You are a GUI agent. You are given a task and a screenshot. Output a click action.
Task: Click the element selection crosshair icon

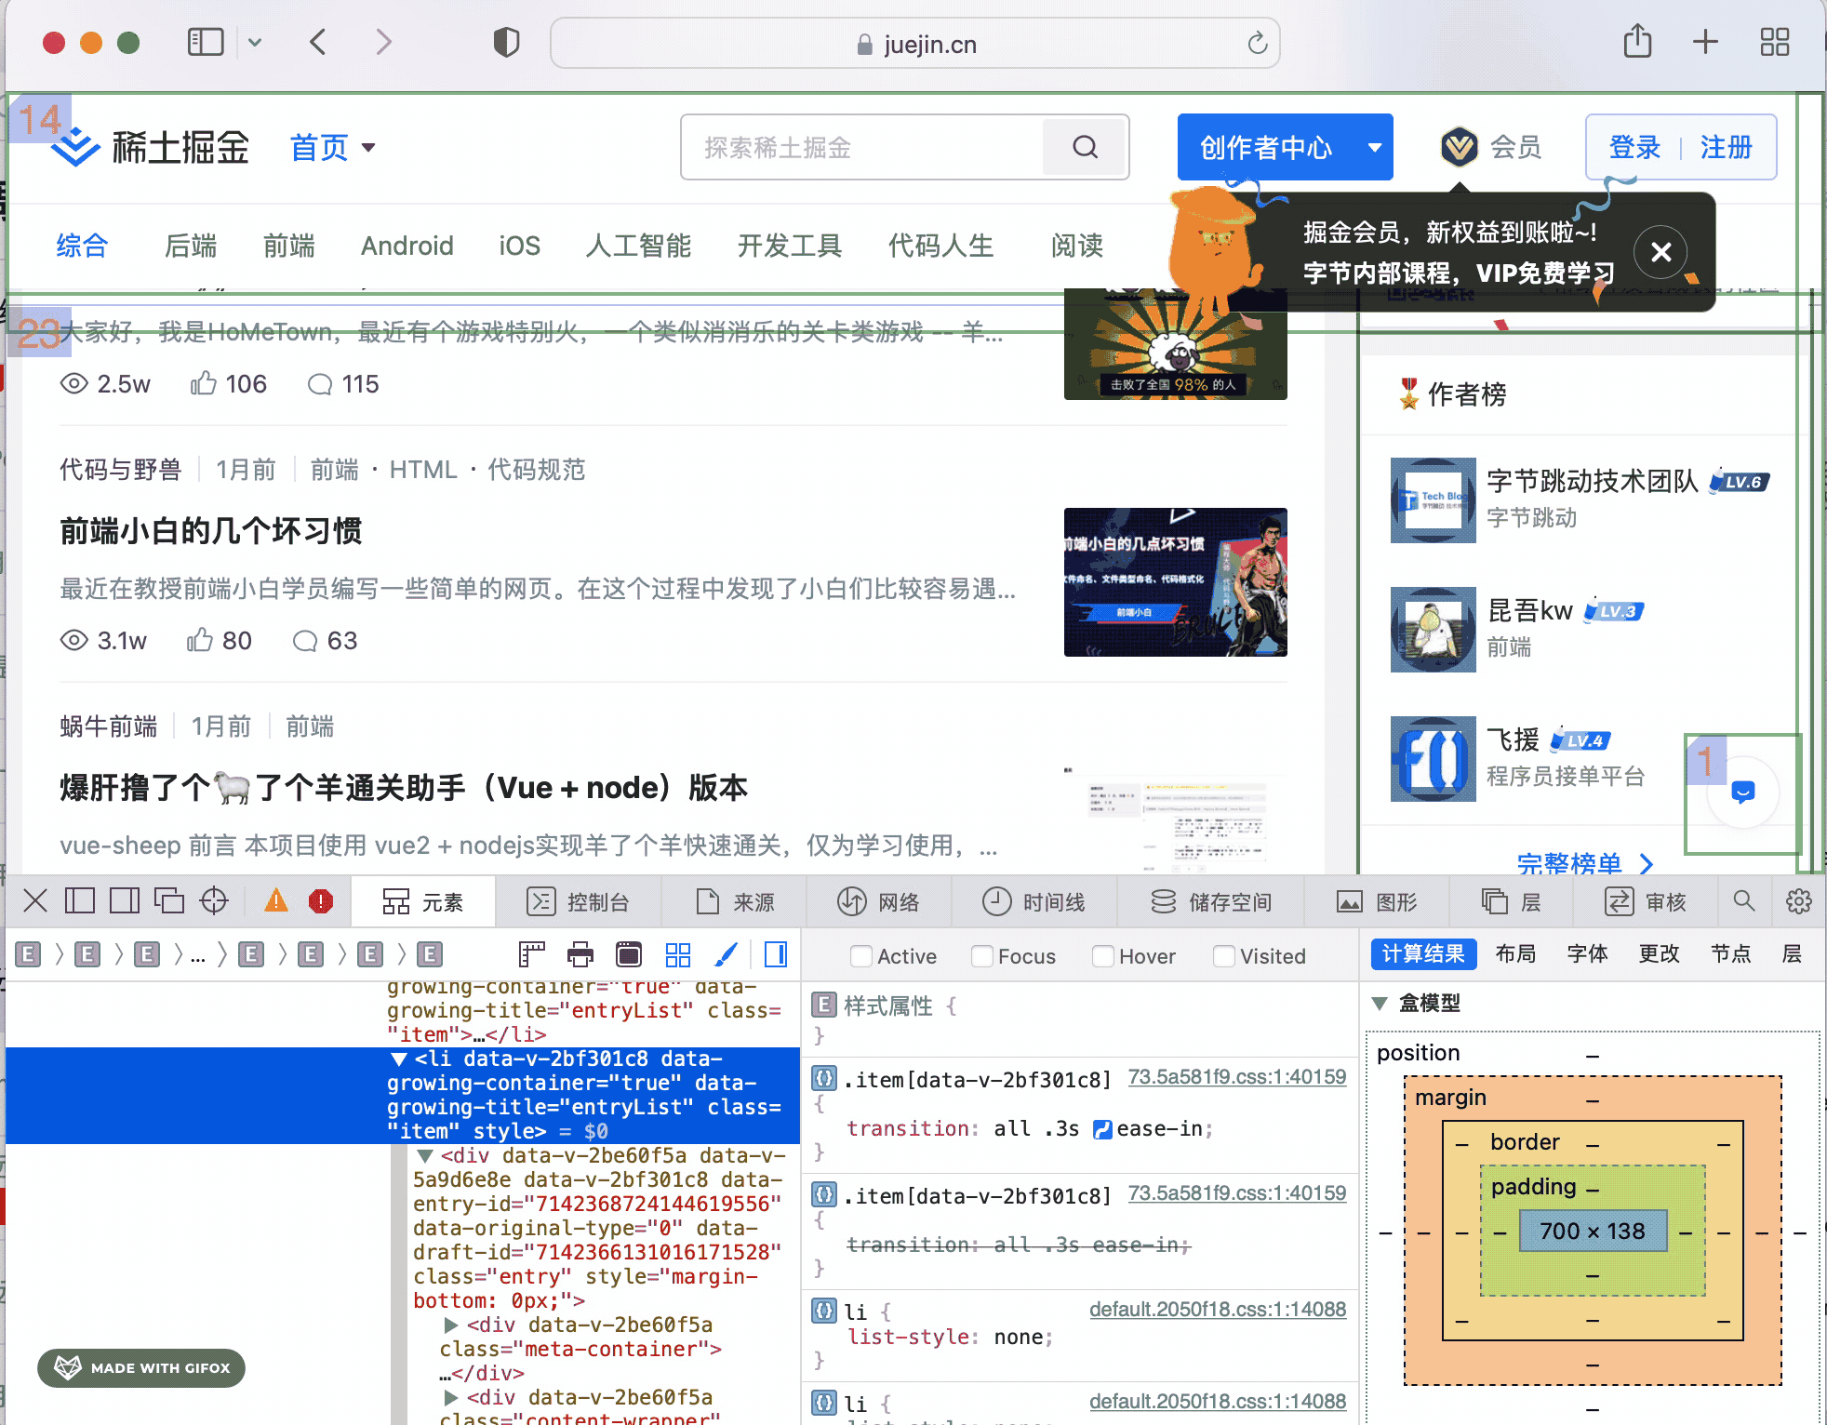214,900
